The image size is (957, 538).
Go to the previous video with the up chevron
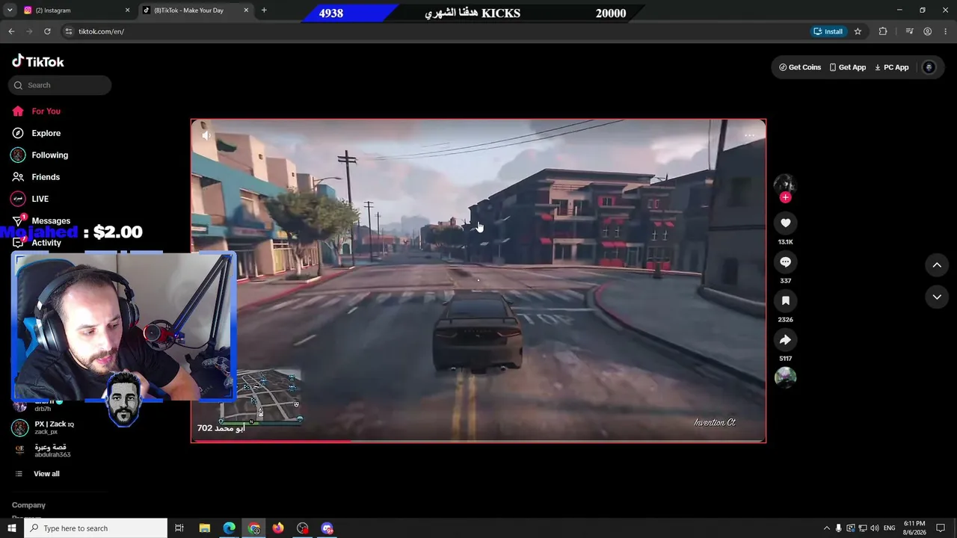point(937,265)
